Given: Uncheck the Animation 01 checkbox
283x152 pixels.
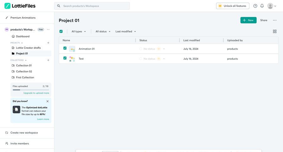Looking at the screenshot, I should (65, 48).
